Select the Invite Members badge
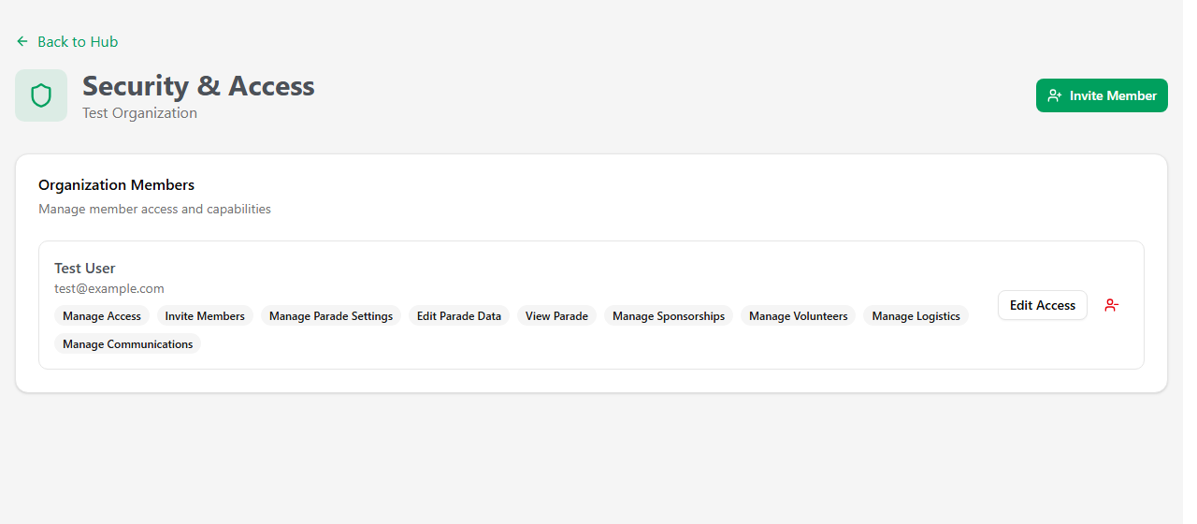Viewport: 1197px width, 524px height. (x=205, y=316)
